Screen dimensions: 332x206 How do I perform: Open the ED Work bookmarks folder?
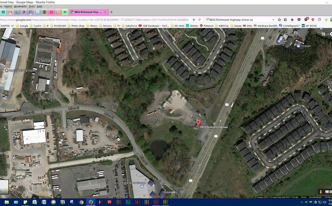tap(178, 26)
